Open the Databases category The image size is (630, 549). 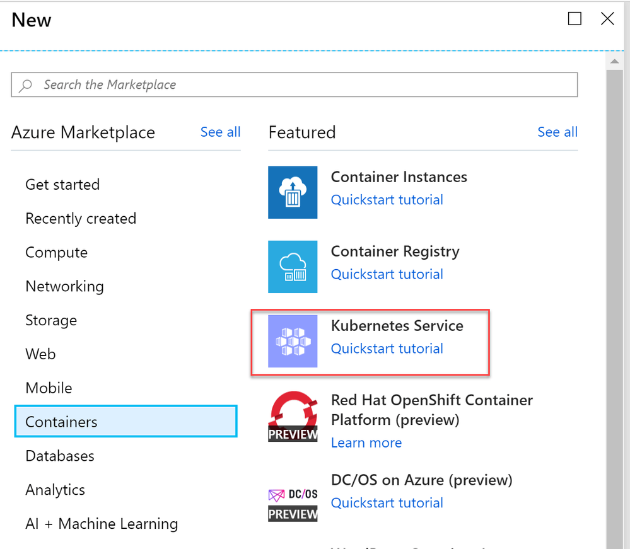pyautogui.click(x=60, y=456)
